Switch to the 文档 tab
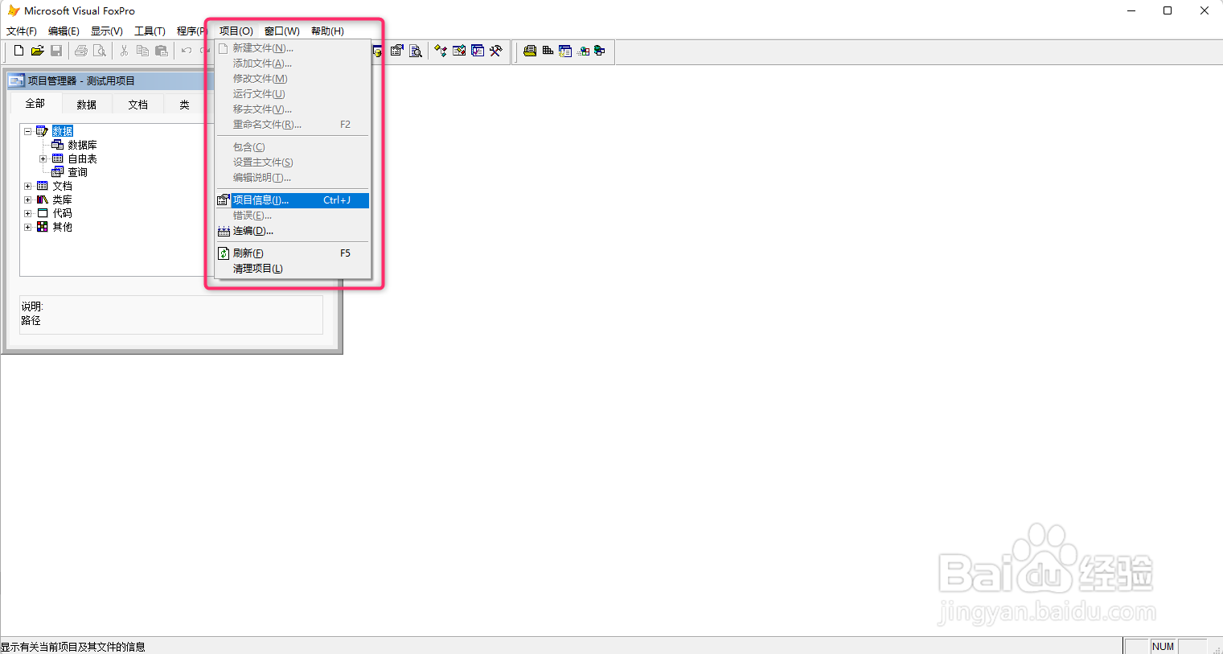Image resolution: width=1223 pixels, height=654 pixels. (x=138, y=105)
